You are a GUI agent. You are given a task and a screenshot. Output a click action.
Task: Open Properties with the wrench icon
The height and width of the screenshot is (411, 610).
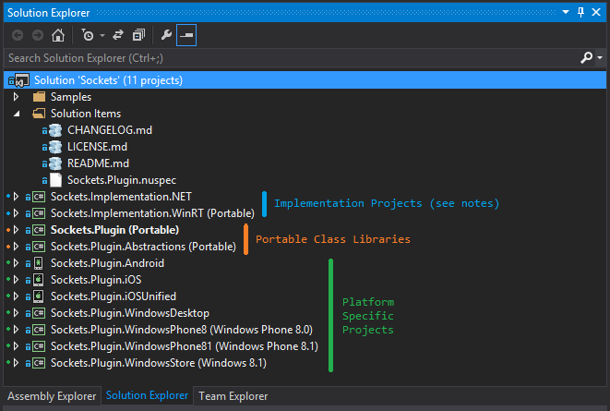(166, 35)
